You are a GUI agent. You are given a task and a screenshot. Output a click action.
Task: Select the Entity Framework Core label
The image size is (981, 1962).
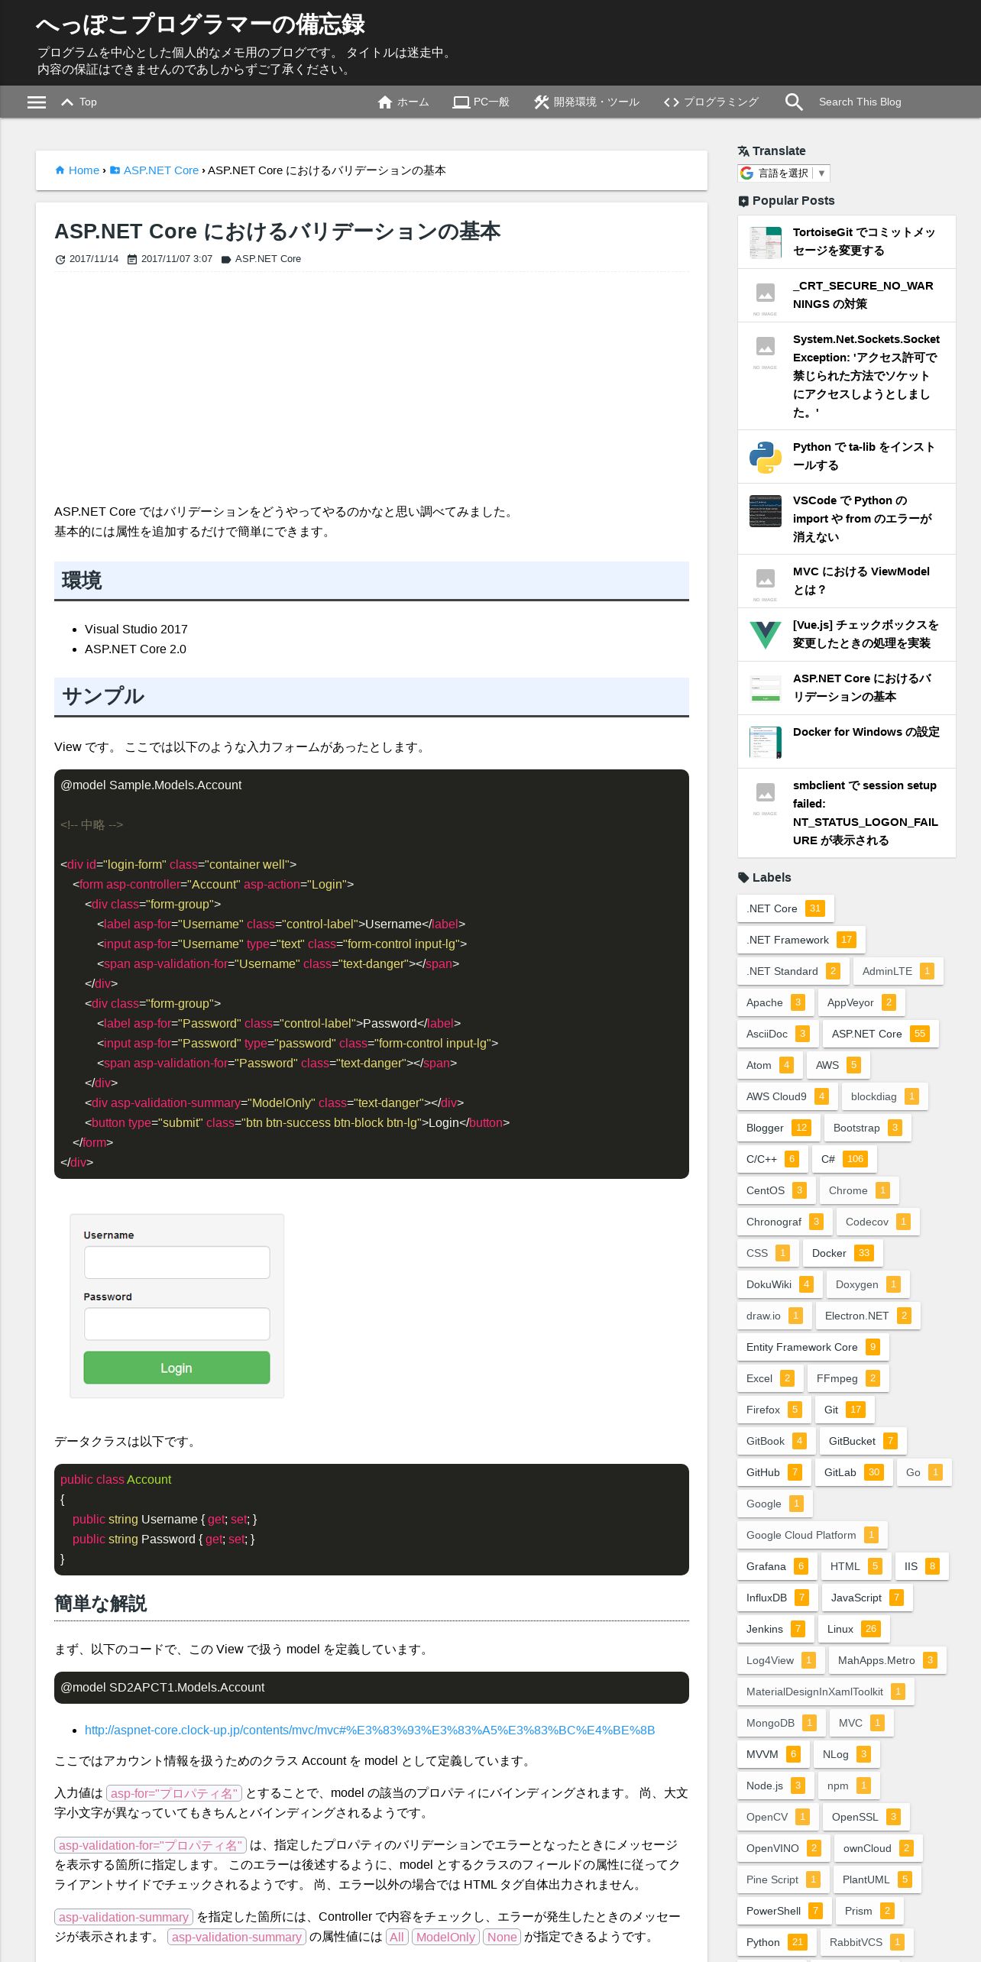point(813,1347)
